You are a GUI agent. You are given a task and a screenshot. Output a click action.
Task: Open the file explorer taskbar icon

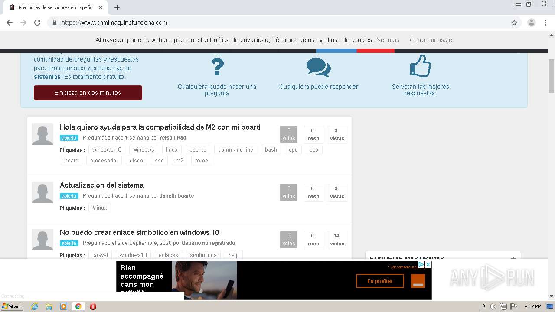(49, 306)
